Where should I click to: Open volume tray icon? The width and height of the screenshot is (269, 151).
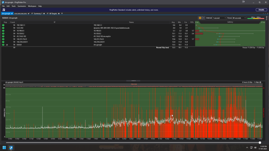(x=255, y=148)
